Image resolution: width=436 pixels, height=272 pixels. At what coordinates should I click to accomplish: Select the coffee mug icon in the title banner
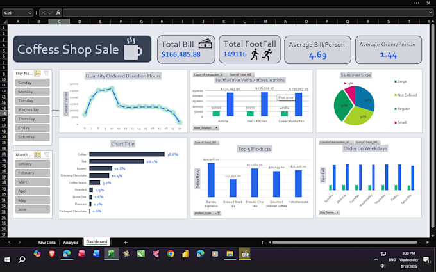(133, 49)
